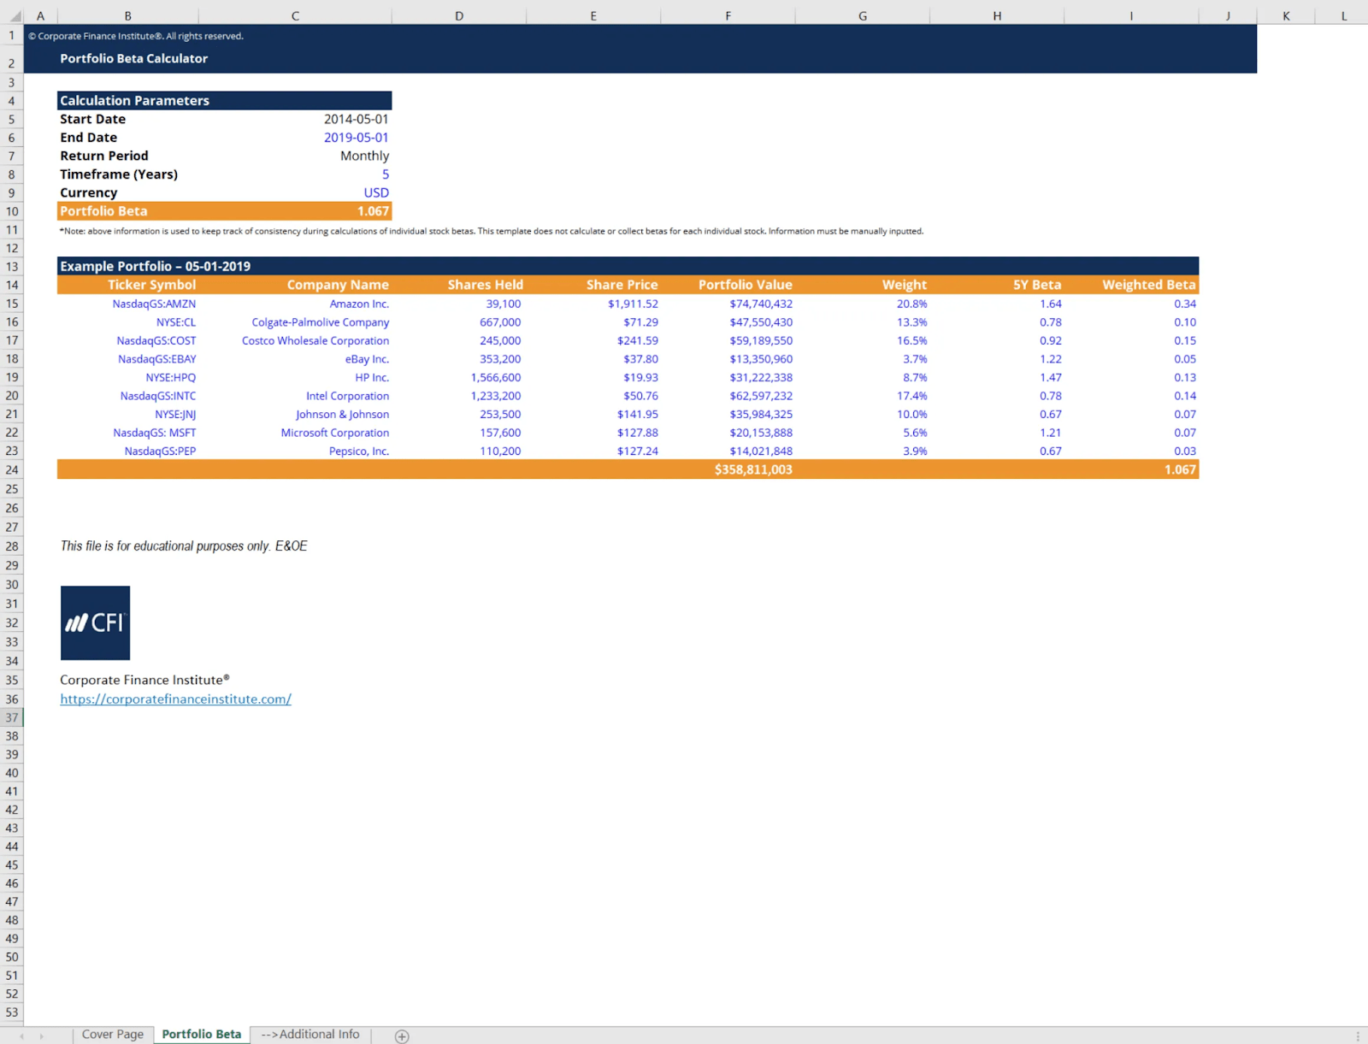
Task: Click the right sheet navigation arrow
Action: [41, 1035]
